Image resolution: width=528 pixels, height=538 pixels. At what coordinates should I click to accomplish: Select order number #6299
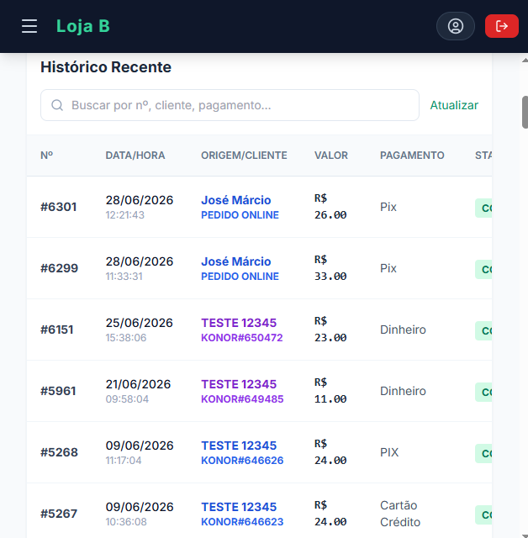(x=60, y=268)
